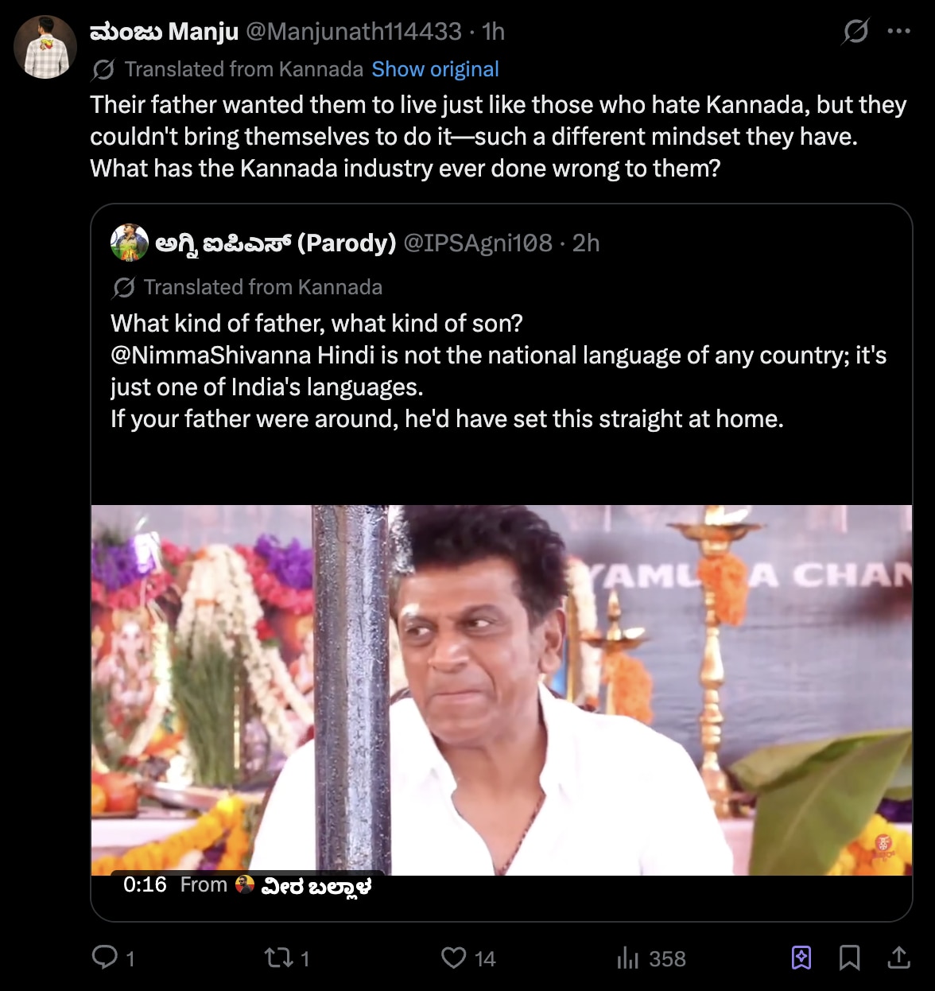Bookmark this post
The width and height of the screenshot is (935, 991).
850,958
